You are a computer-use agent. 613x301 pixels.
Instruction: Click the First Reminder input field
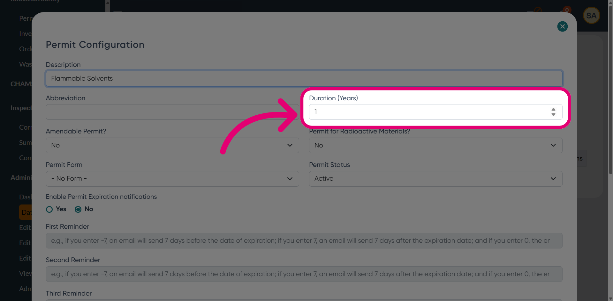click(304, 241)
